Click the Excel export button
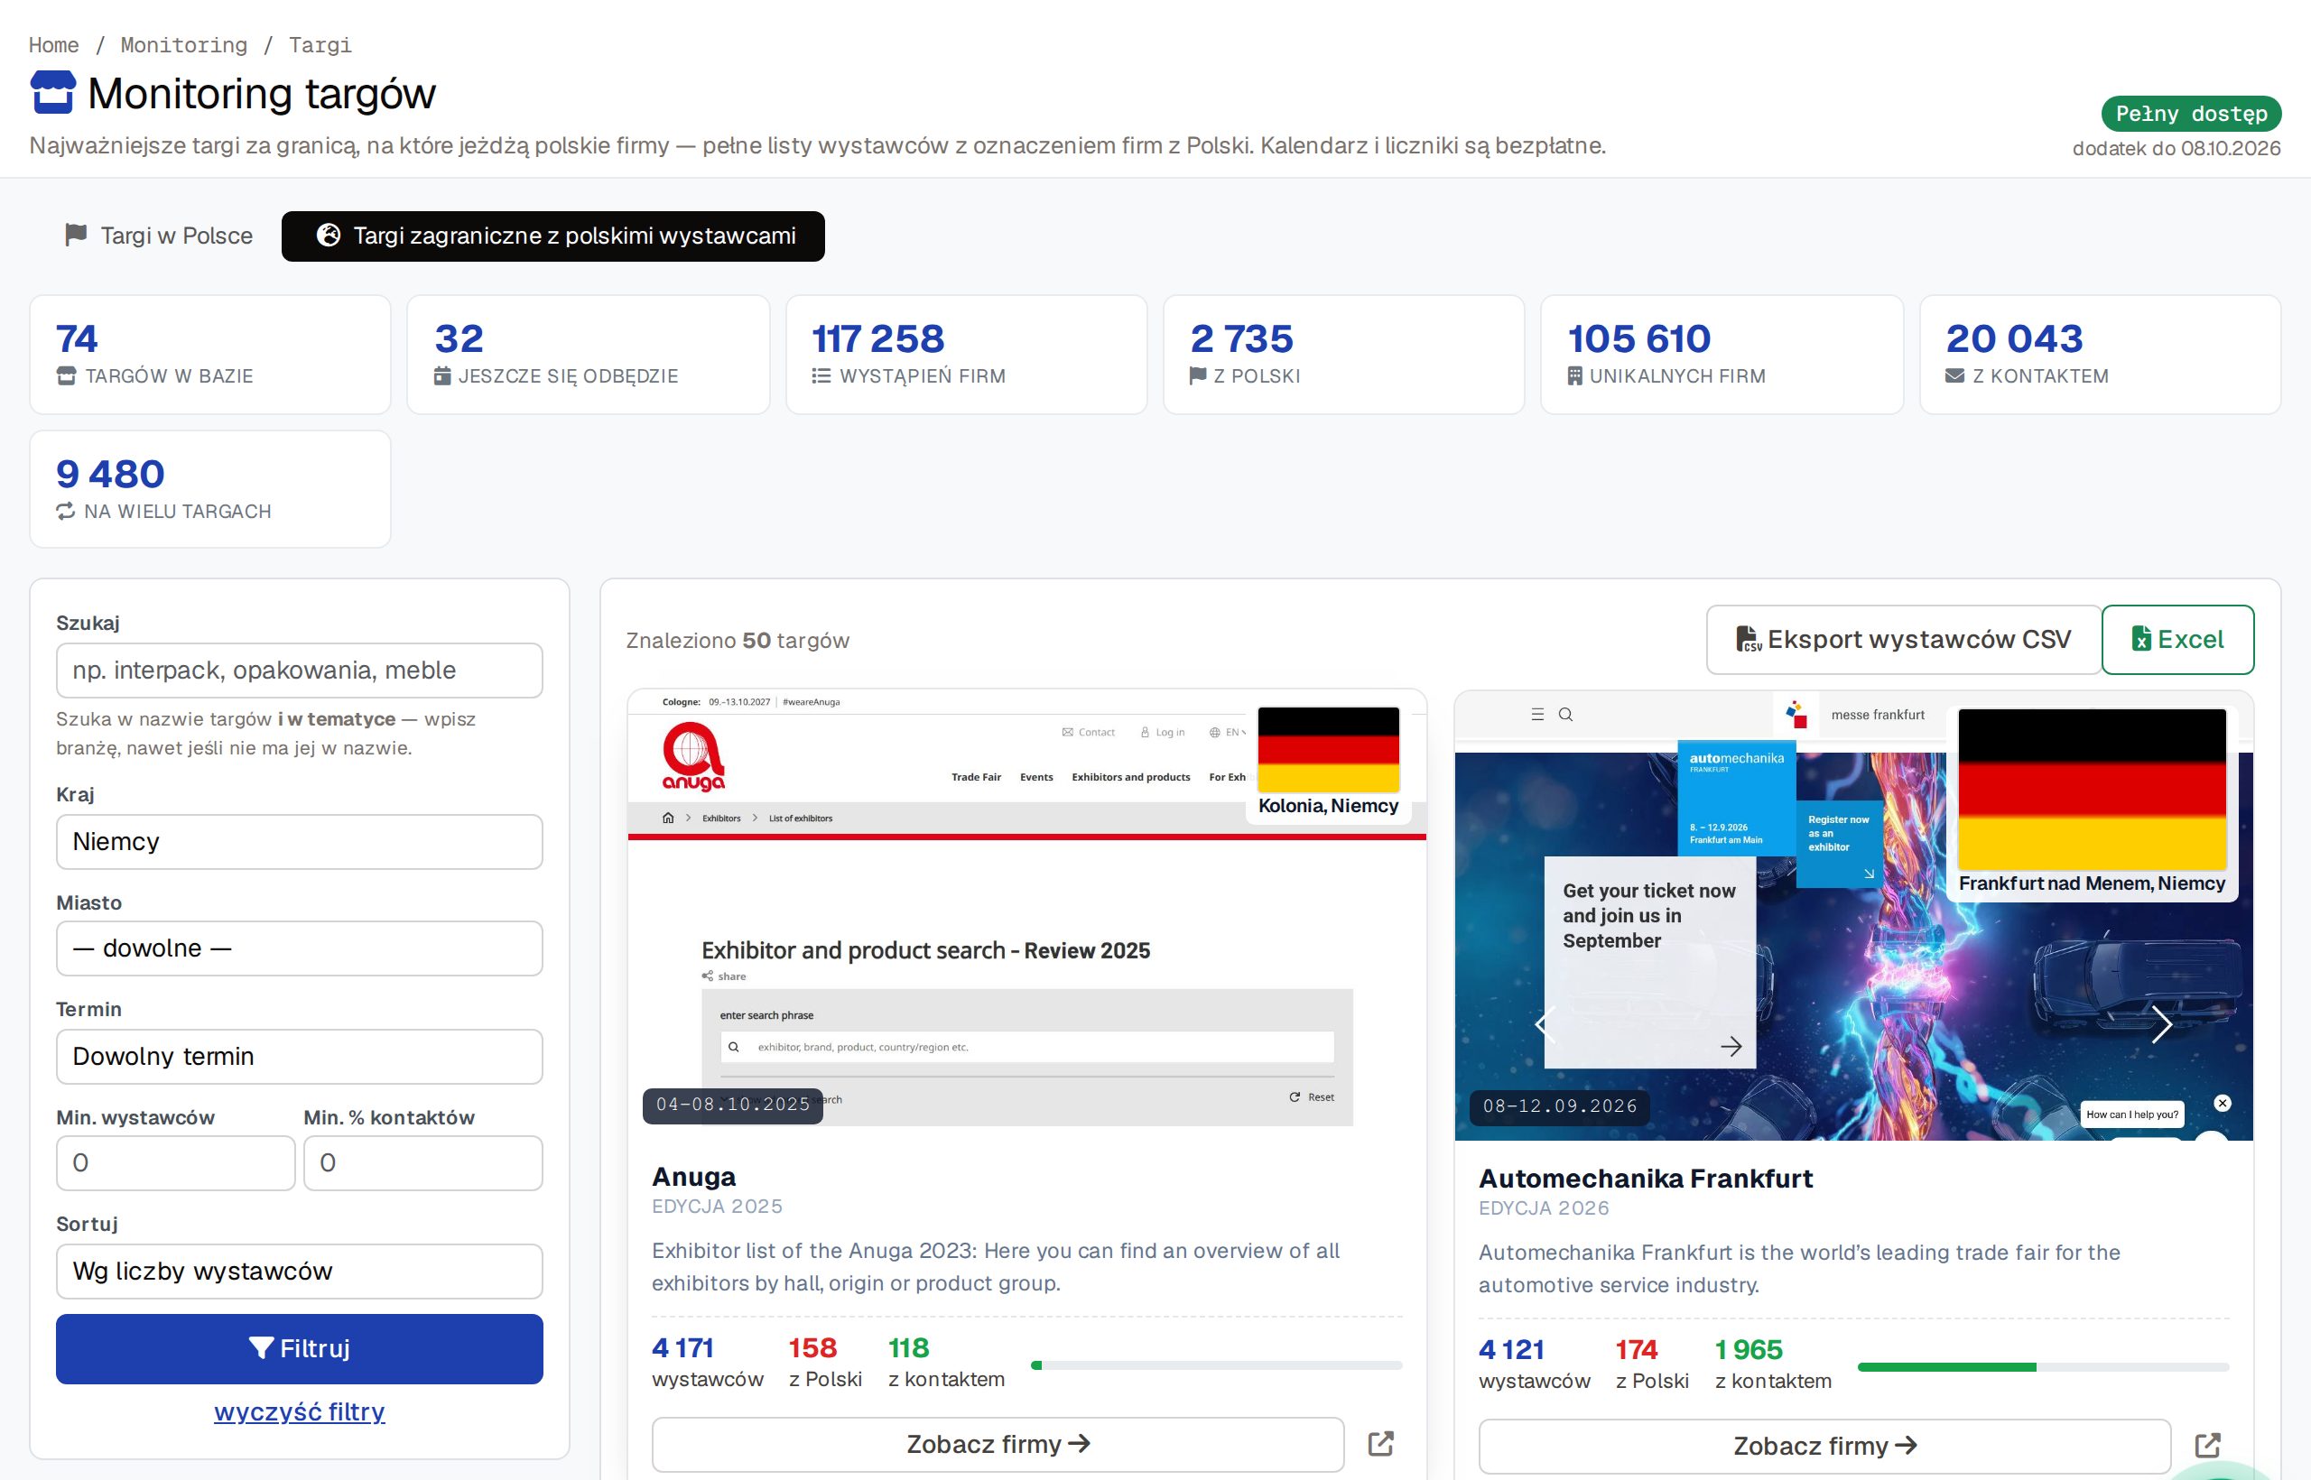The image size is (2311, 1480). tap(2177, 639)
